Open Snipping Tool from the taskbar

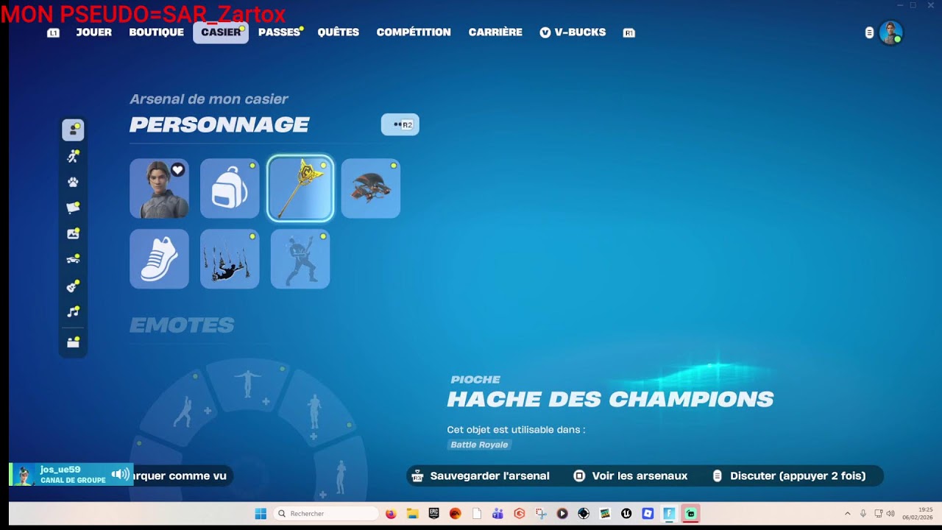(541, 514)
